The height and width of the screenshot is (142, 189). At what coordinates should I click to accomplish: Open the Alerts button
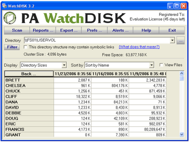(x=120, y=31)
